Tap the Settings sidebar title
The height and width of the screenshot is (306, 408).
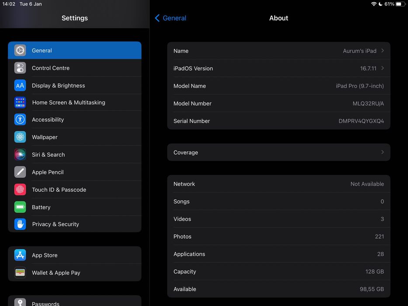[x=75, y=18]
